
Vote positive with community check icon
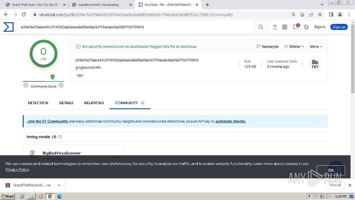(61, 85)
